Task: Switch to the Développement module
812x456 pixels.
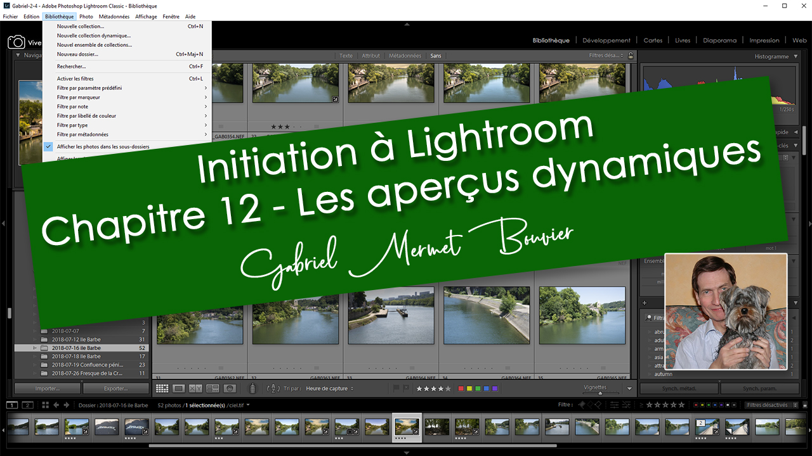Action: pos(606,41)
